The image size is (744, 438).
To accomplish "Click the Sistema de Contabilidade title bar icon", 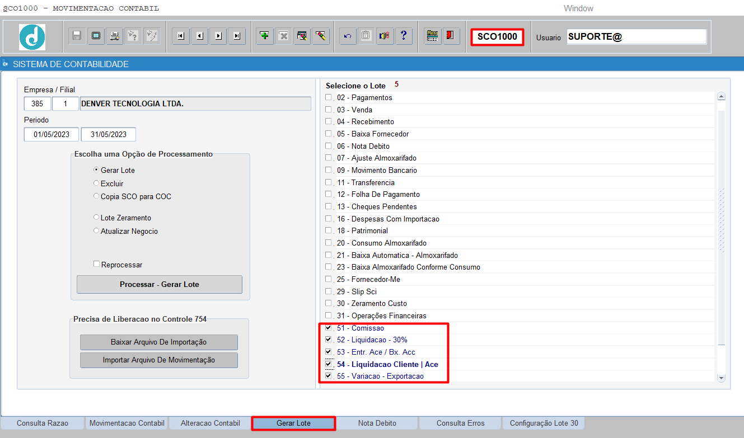I will 6,64.
